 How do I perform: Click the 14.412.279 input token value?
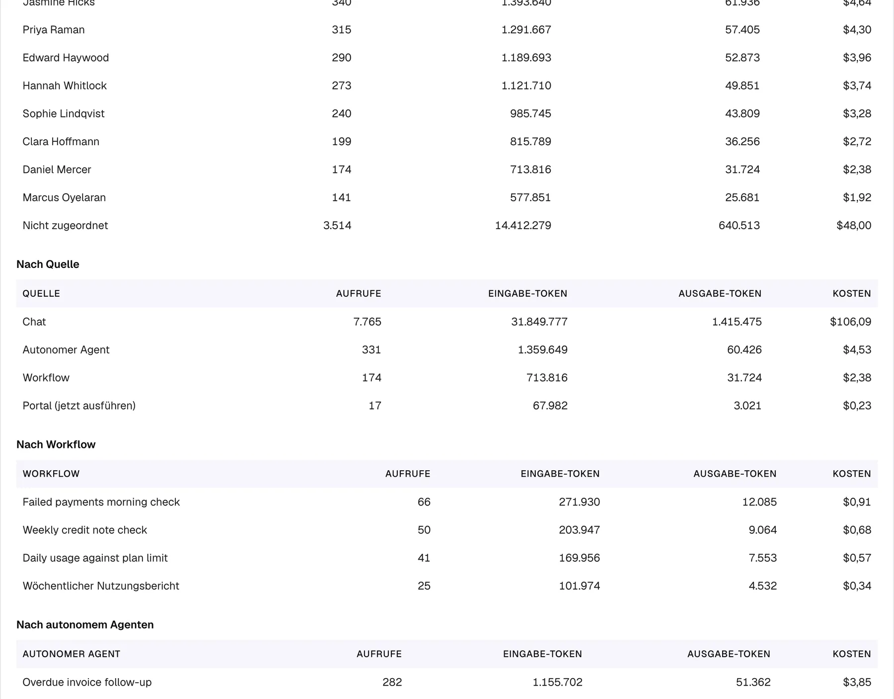pyautogui.click(x=523, y=225)
